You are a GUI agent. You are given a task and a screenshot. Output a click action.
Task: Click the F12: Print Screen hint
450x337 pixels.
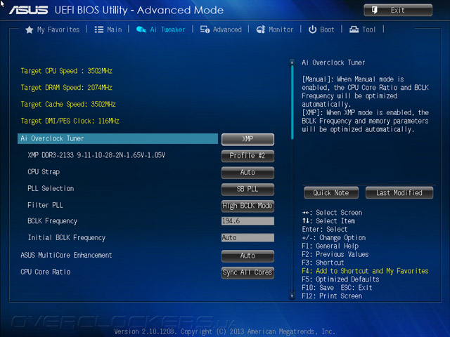point(332,296)
